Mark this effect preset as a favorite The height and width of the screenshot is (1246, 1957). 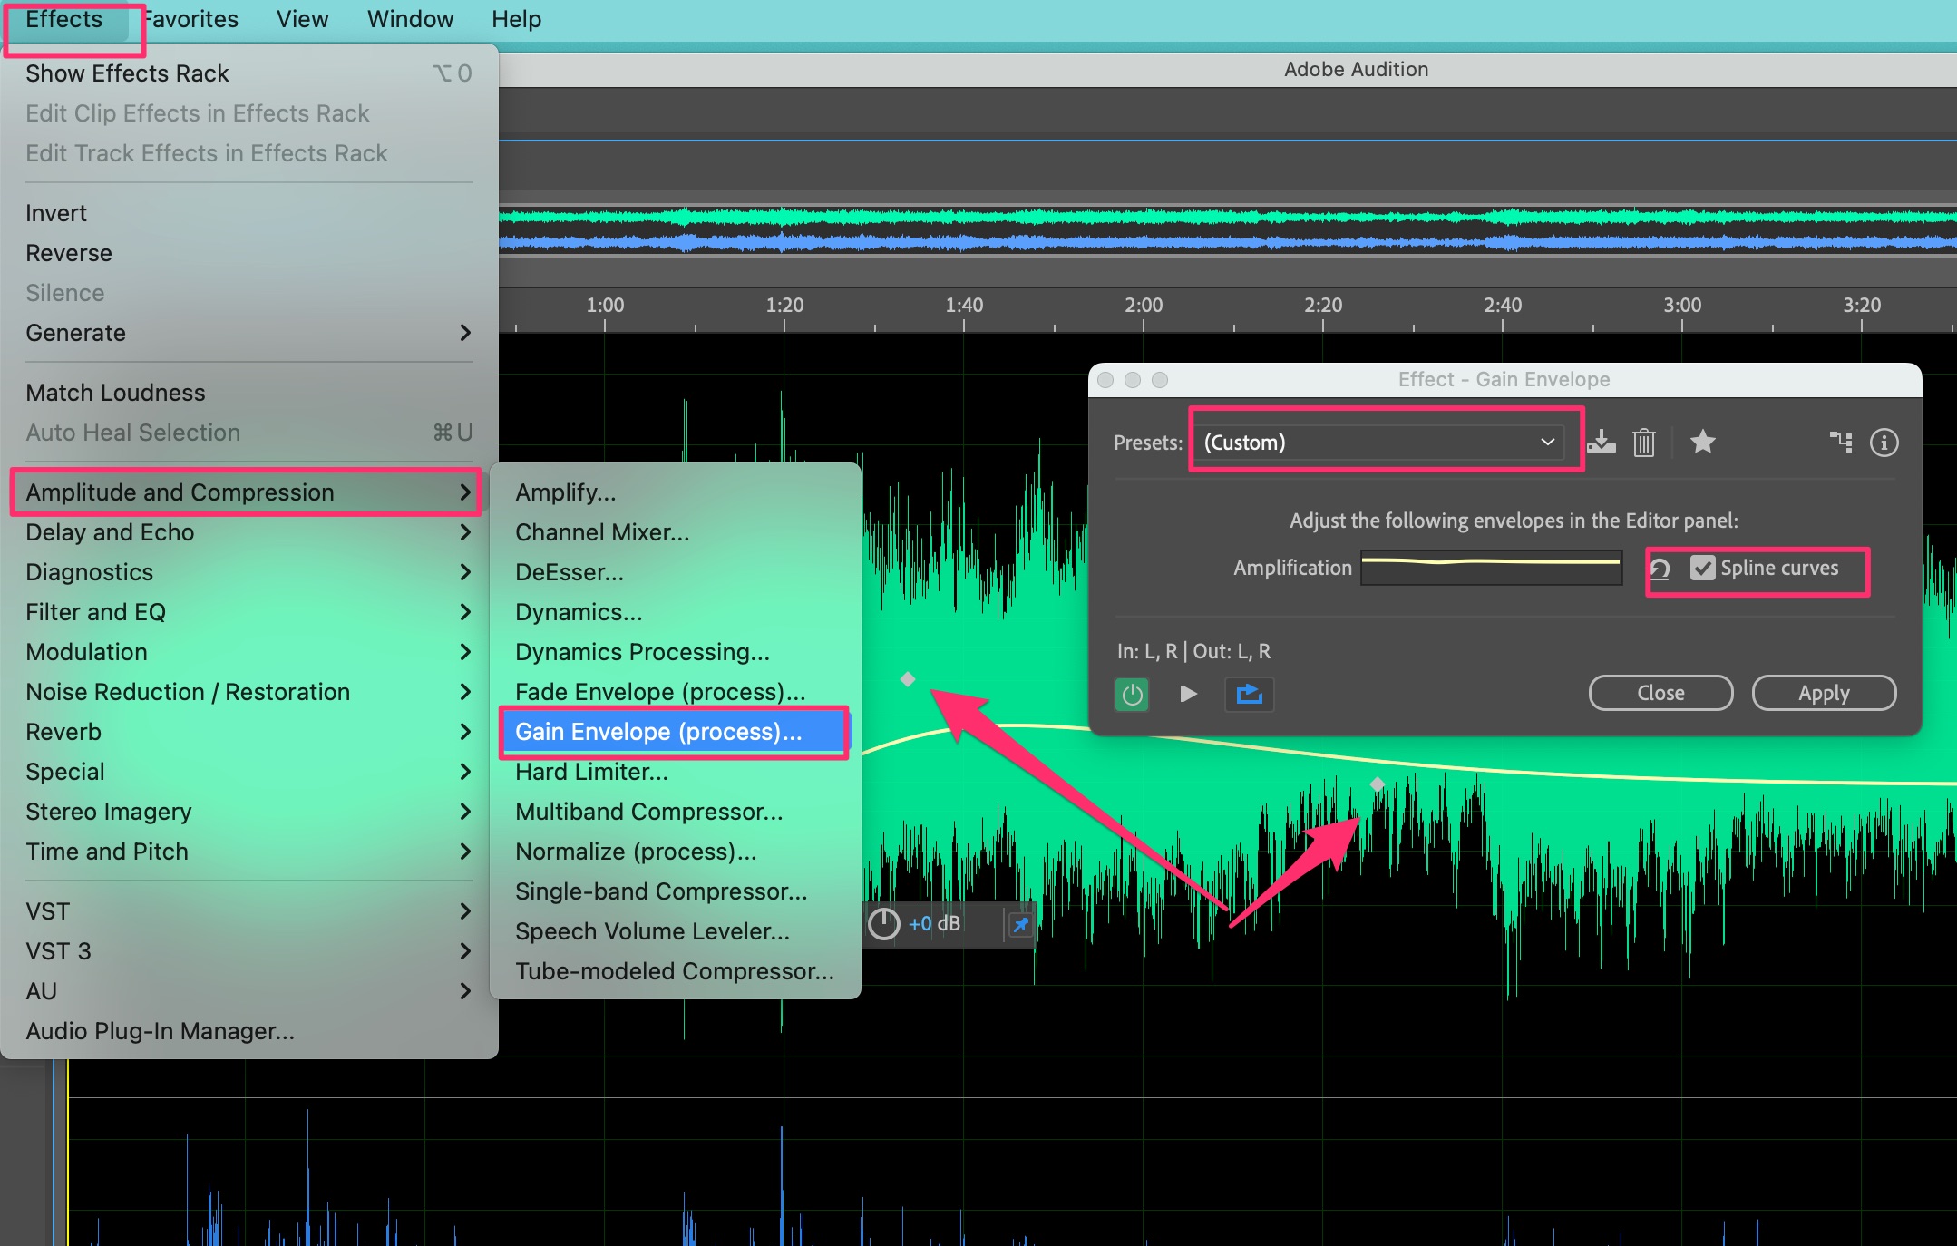pyautogui.click(x=1703, y=443)
